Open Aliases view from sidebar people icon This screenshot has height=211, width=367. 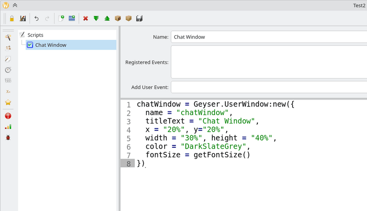click(8, 48)
